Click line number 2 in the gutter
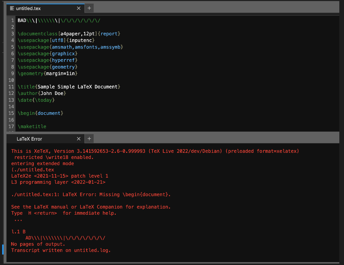344x265 pixels. (13, 27)
